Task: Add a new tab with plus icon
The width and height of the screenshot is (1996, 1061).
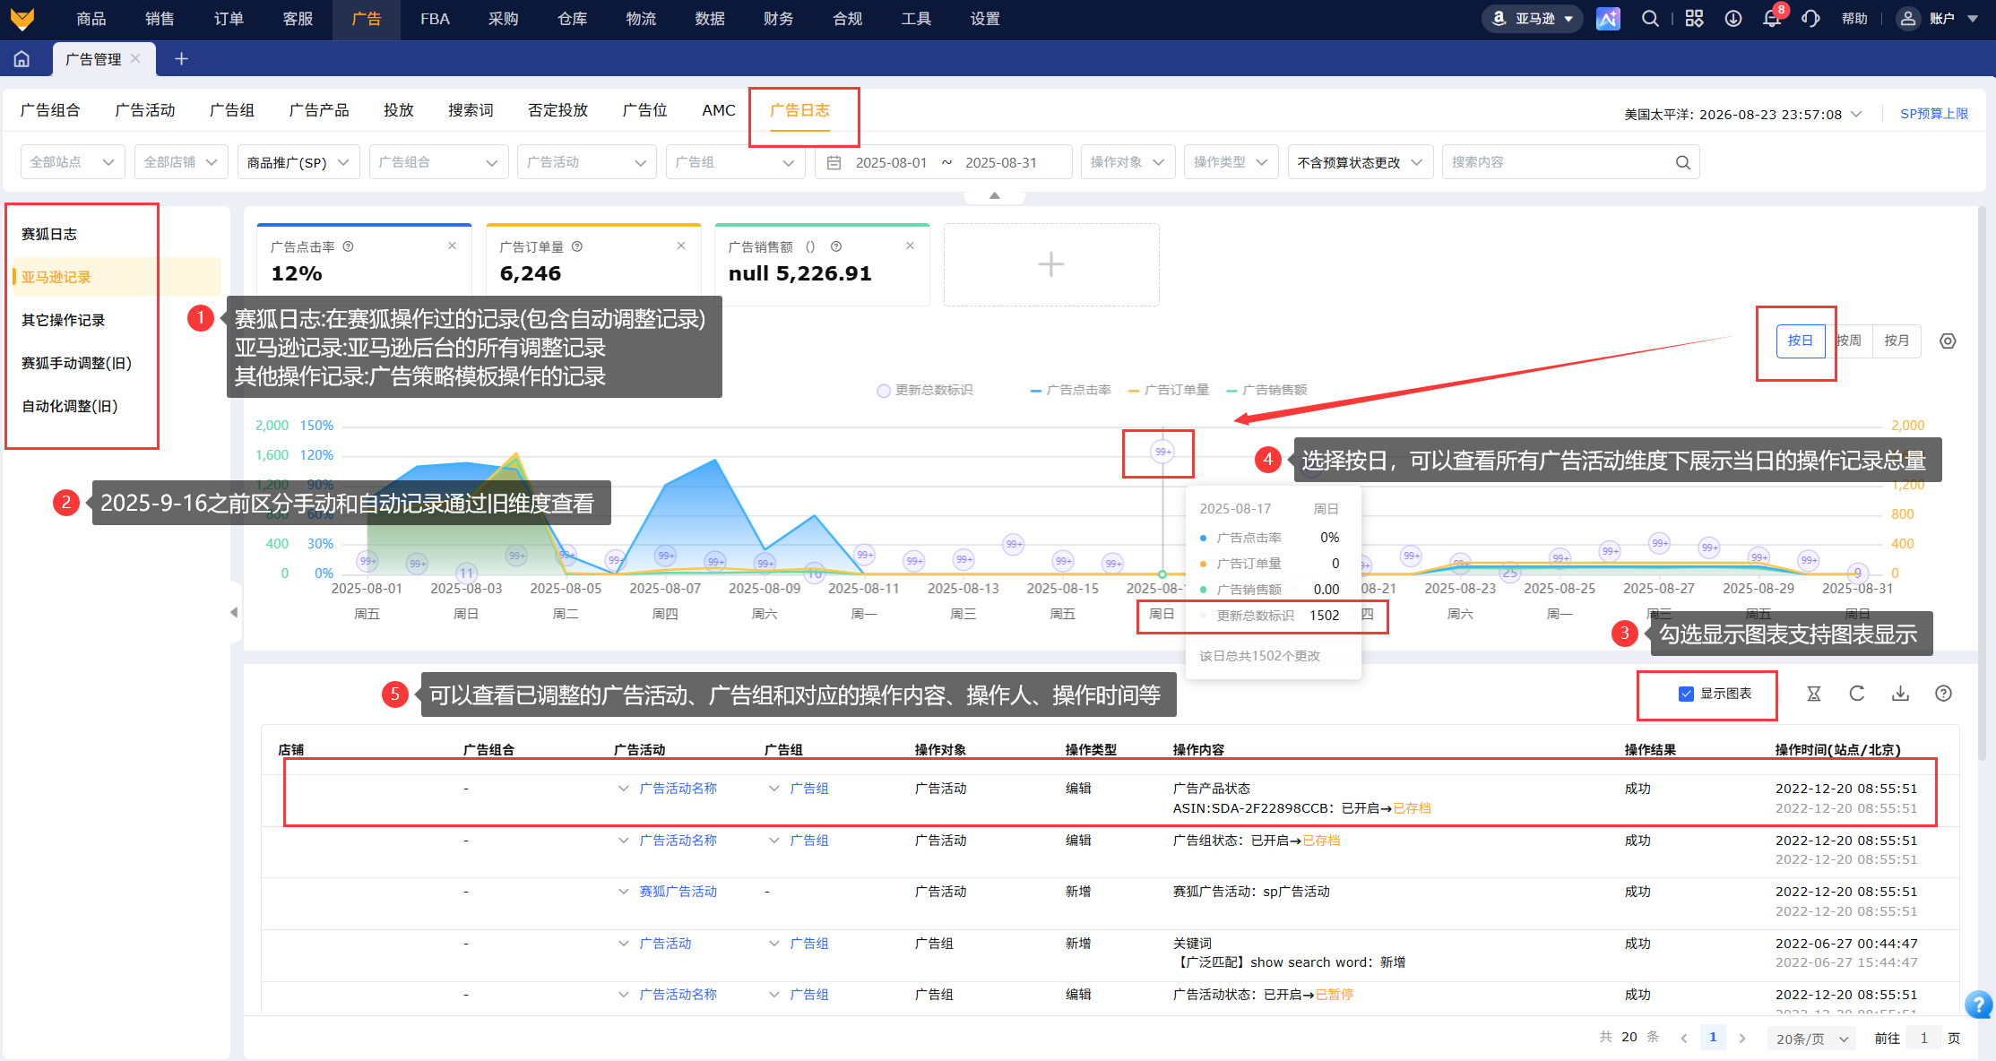Action: click(181, 59)
